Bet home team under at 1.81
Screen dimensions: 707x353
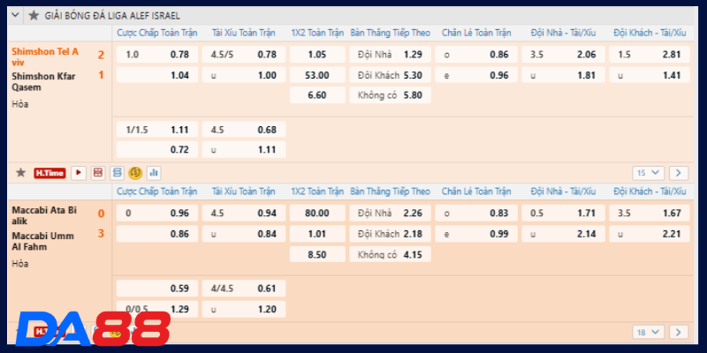[x=563, y=75]
